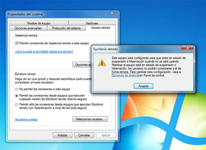Switch to the Nombre de equipo tab
The image size is (206, 150).
tap(39, 23)
